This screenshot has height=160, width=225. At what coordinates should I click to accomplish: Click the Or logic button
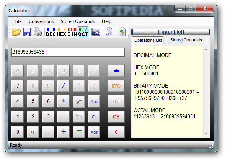click(x=94, y=116)
